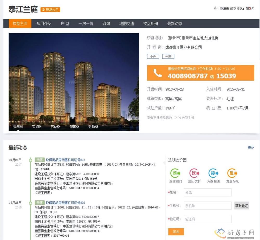Show the 实景图 image category
The image size is (260, 240).
coord(37,127)
